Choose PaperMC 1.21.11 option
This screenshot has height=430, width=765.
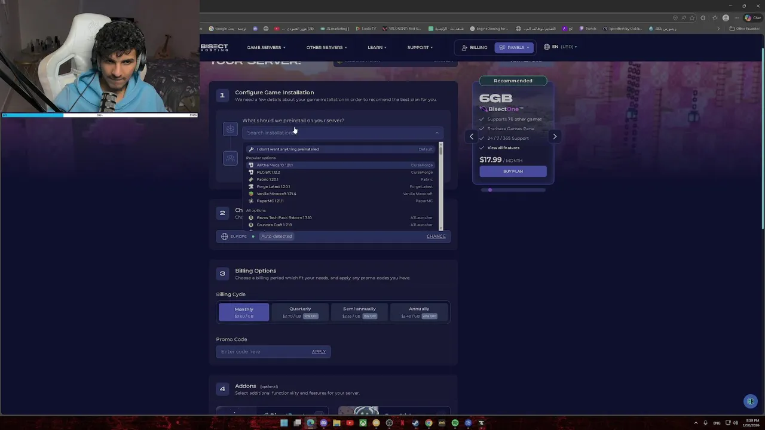click(341, 201)
